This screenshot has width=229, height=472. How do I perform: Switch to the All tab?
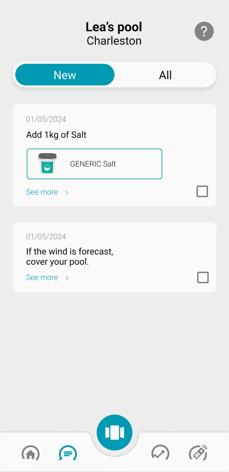coord(165,75)
